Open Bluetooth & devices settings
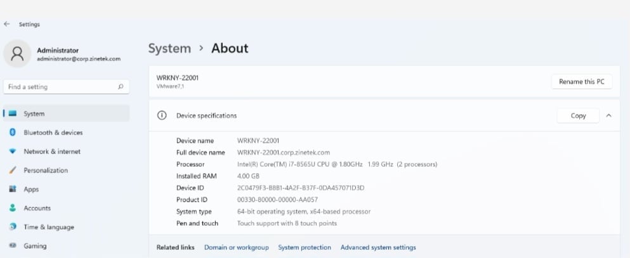 click(66, 132)
